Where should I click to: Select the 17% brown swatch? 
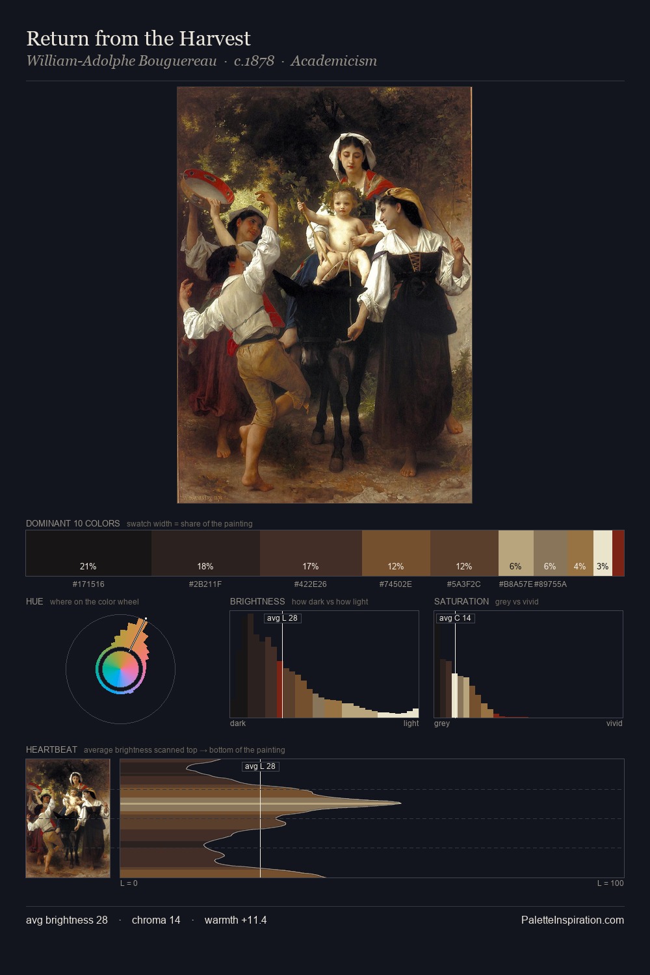click(x=311, y=553)
